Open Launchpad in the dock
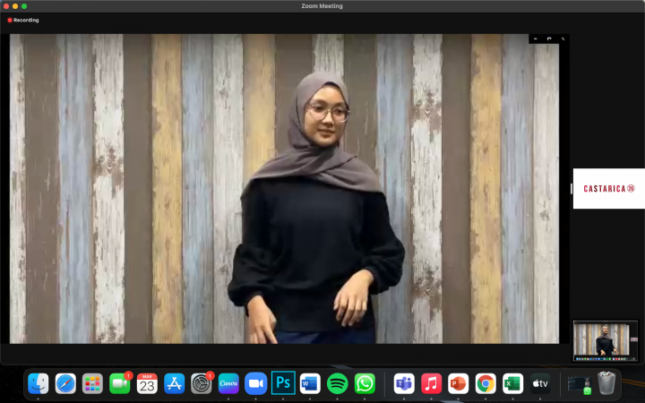 (92, 384)
